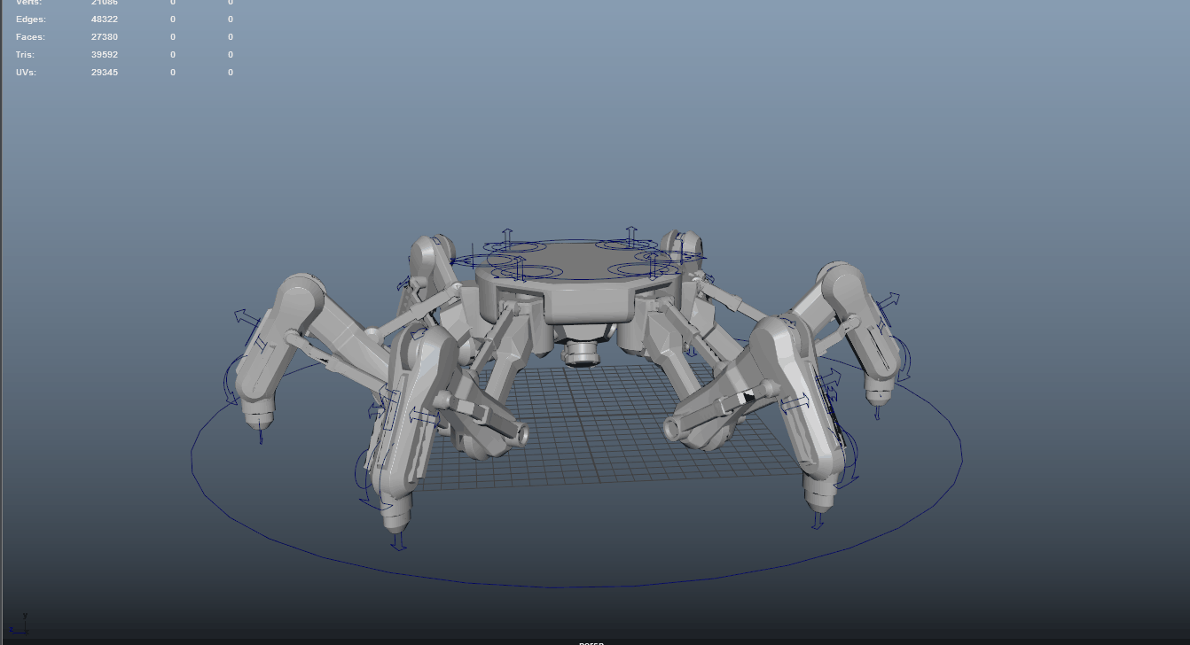Pick the arrow control on far-left leg
Image resolution: width=1190 pixels, height=645 pixels.
(246, 315)
